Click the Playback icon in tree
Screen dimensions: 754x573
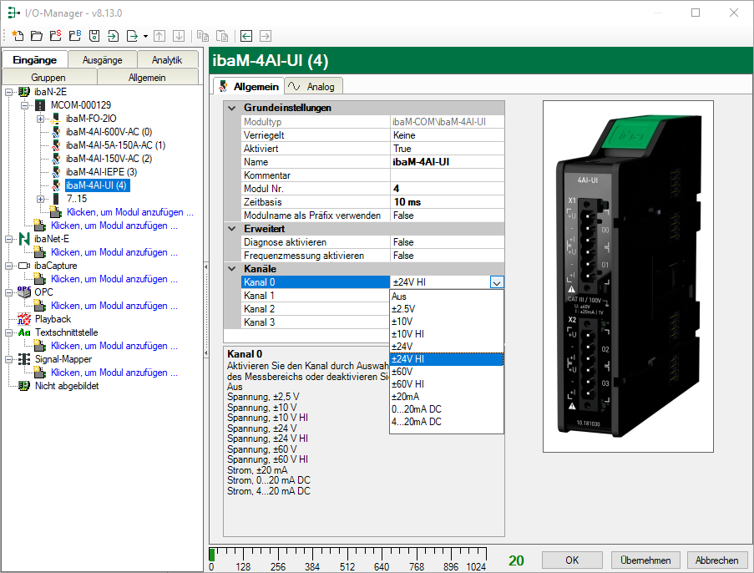[23, 319]
